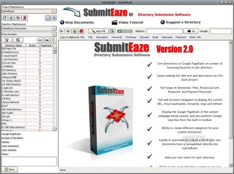Image resolution: width=234 pixels, height=174 pixels.
Task: Copy Recip. URL to clipboard link
Action: point(195,37)
